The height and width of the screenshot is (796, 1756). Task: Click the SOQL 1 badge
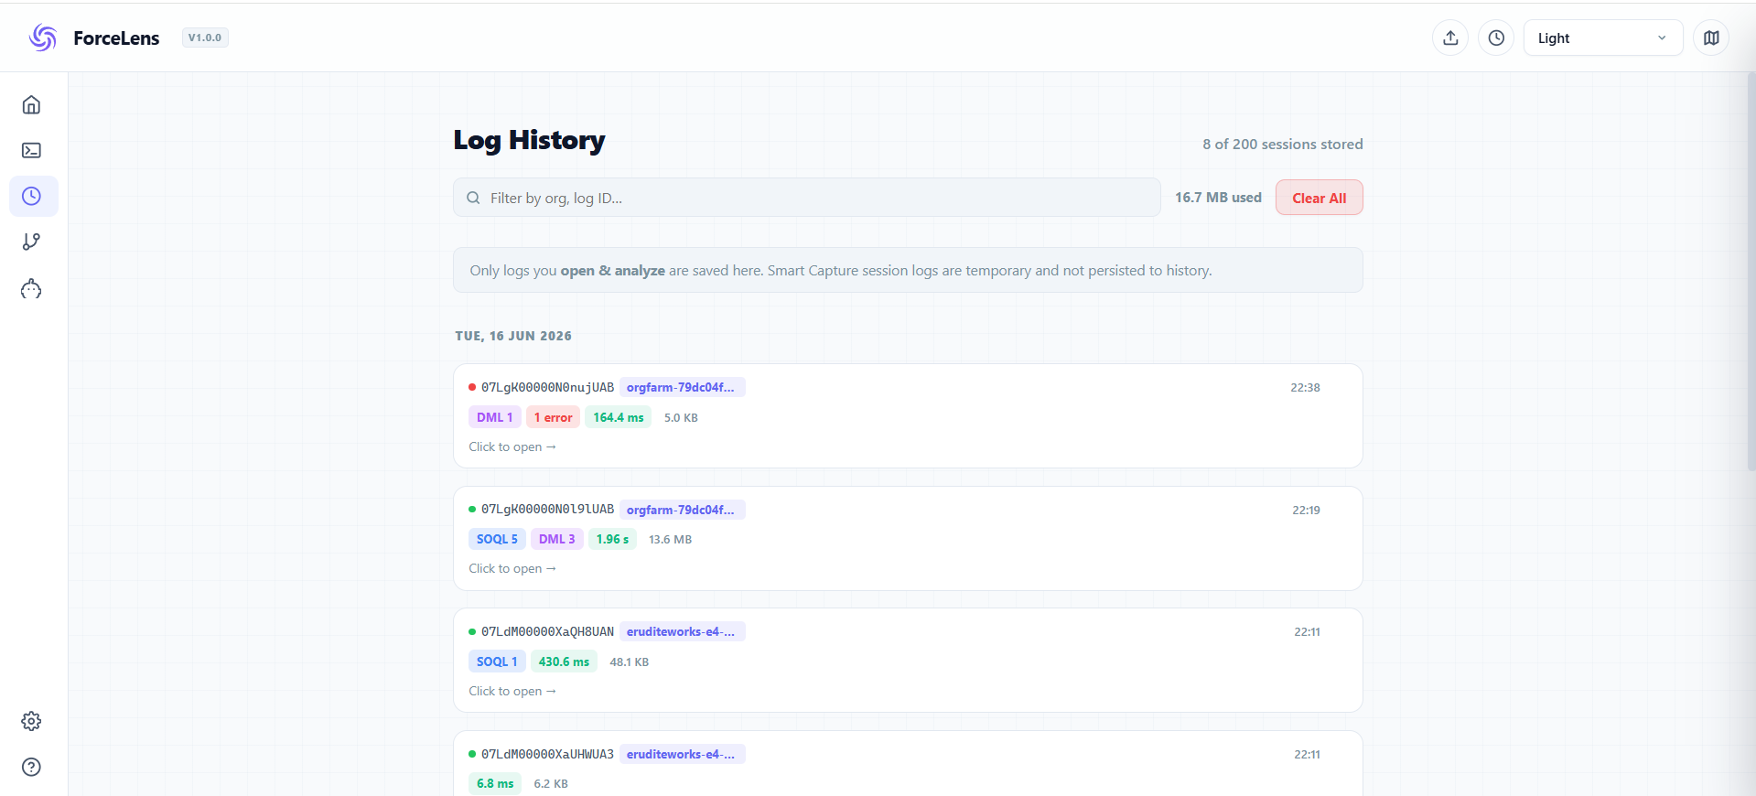(x=497, y=662)
